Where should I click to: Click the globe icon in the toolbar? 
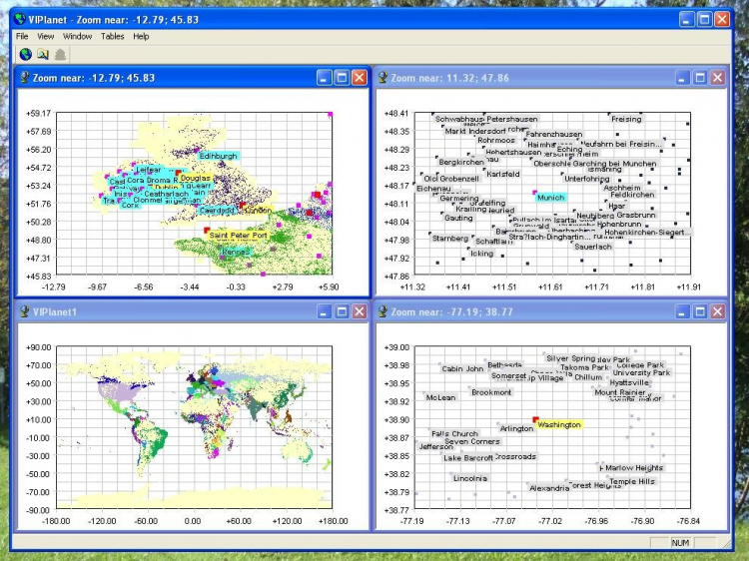[25, 54]
